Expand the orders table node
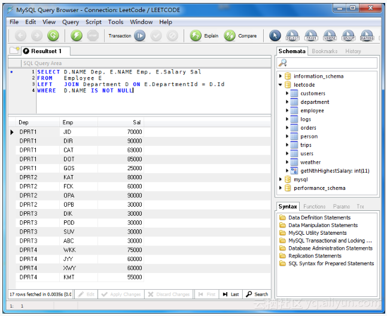This screenshot has width=387, height=316. coord(287,128)
